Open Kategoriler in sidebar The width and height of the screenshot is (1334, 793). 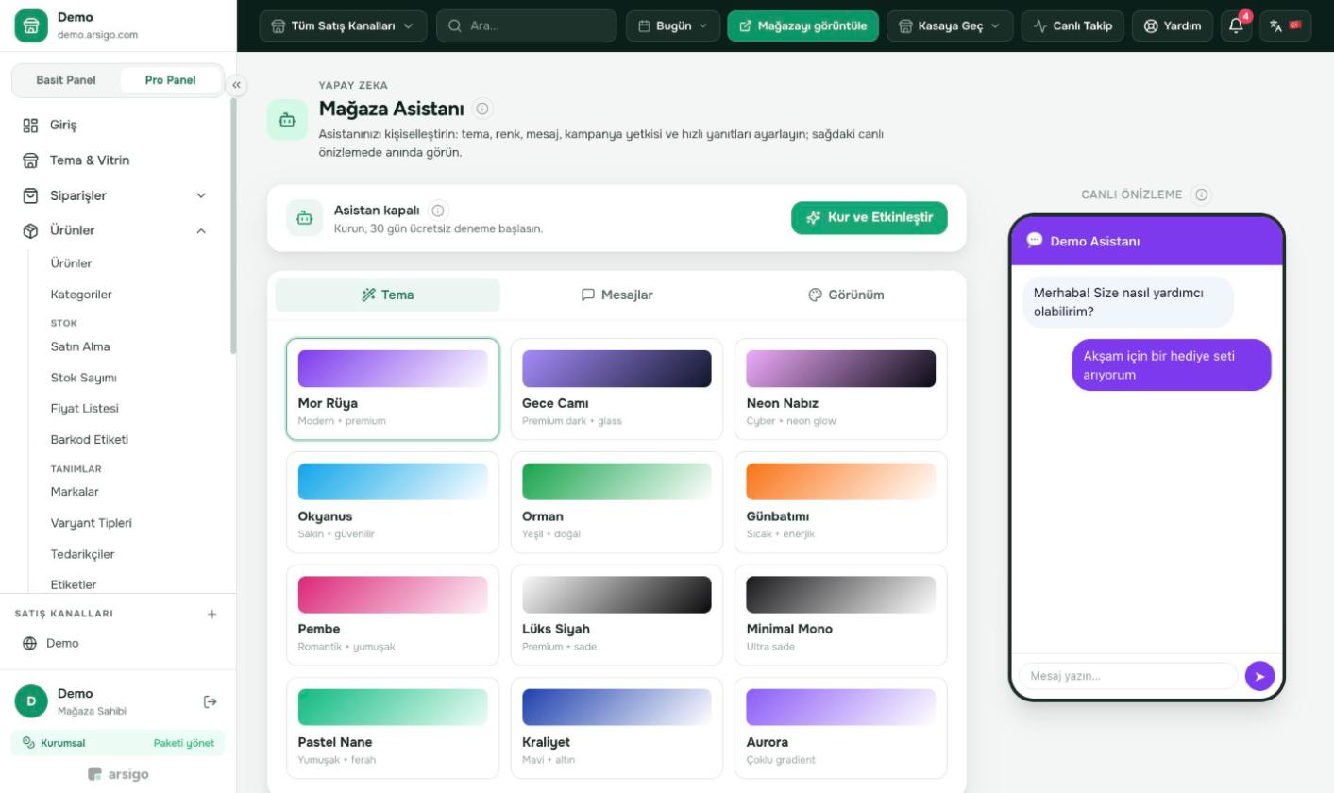click(x=81, y=295)
